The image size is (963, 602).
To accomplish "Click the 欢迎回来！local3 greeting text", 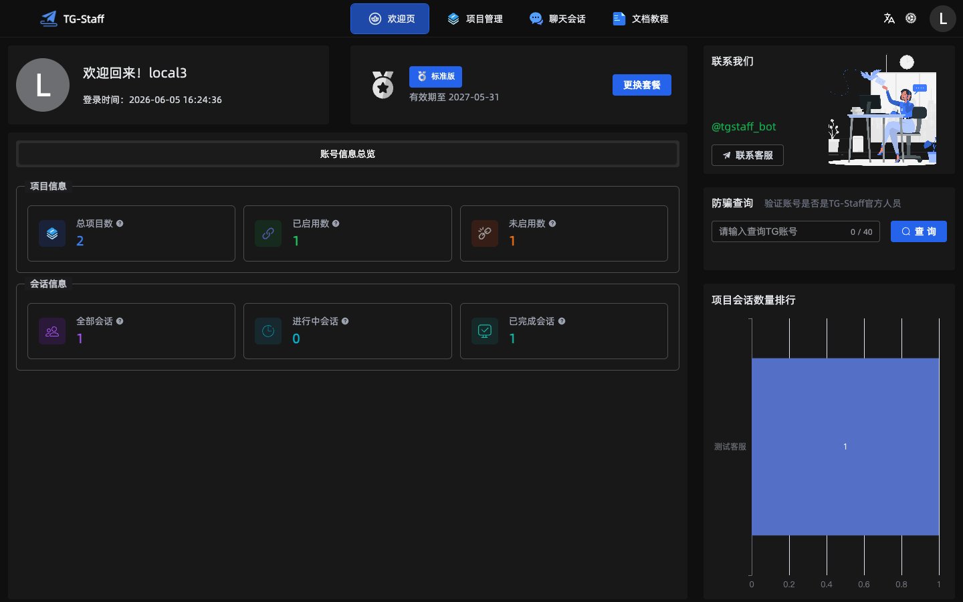I will coord(135,73).
